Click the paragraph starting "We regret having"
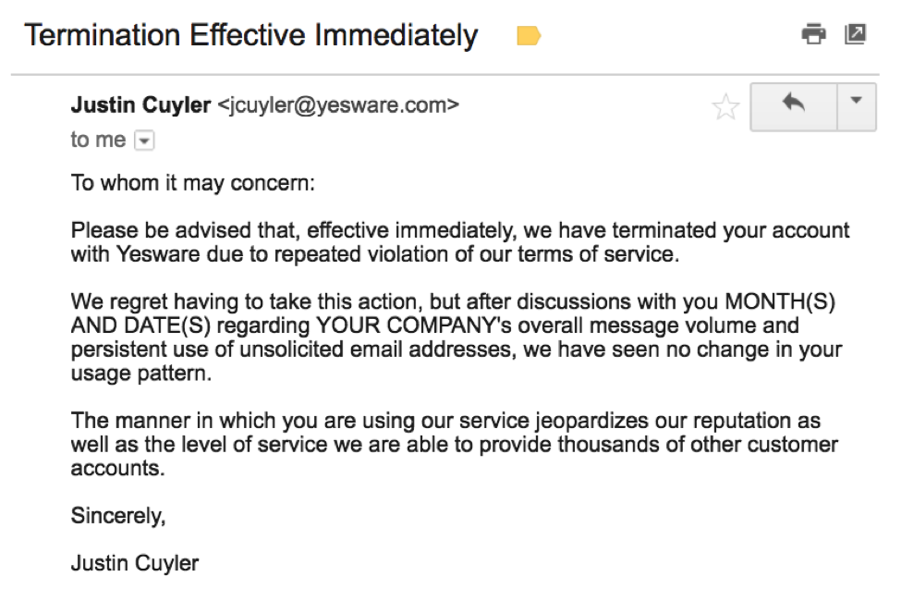Screen dimensions: 901x601 (x=456, y=338)
